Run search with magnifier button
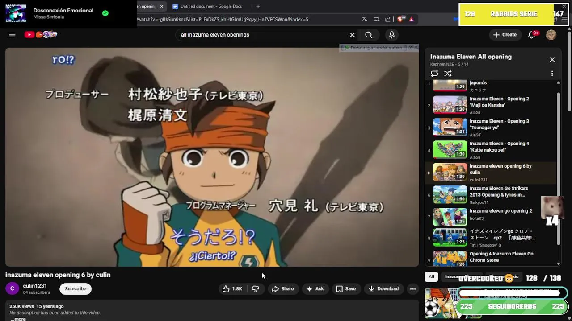Viewport: 572px width, 321px height. (369, 35)
